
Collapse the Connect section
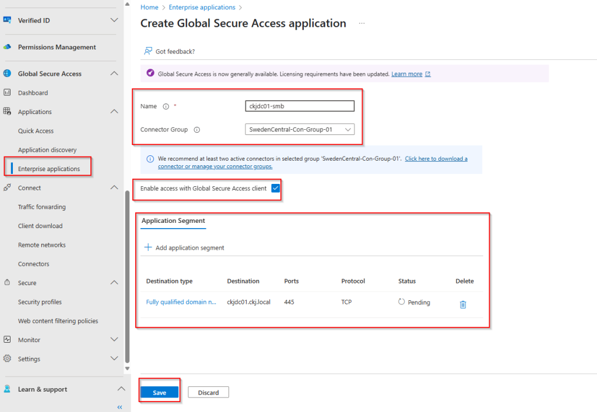[114, 188]
